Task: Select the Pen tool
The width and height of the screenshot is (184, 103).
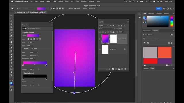Action: click(11, 60)
